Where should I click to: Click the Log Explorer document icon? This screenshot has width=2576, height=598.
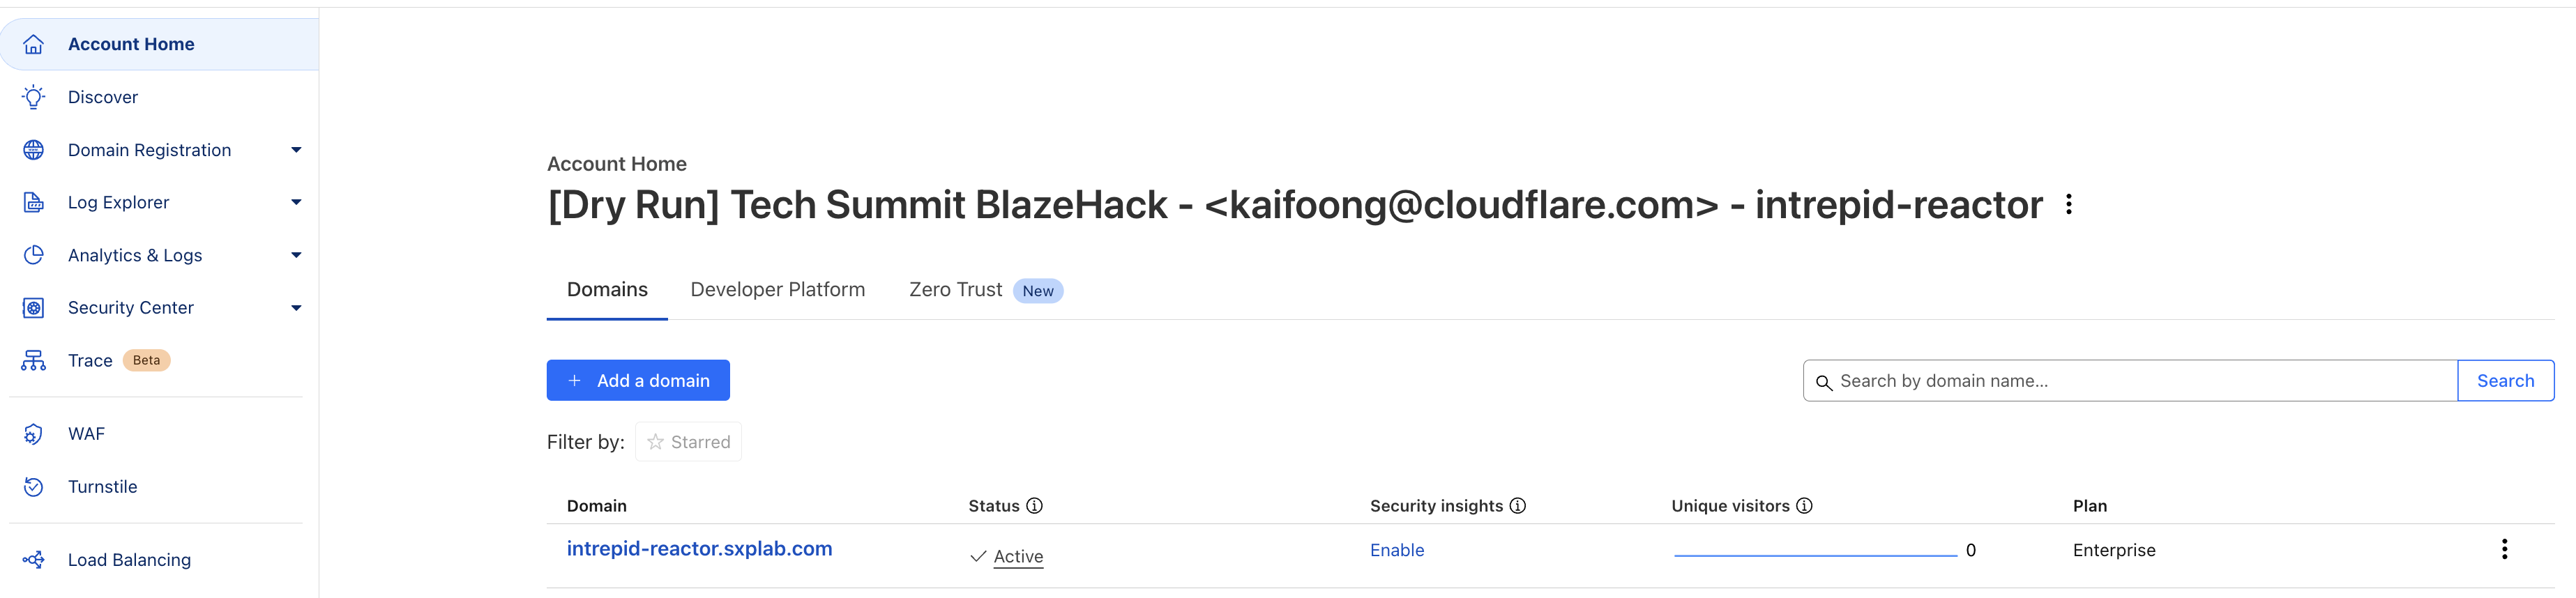[x=33, y=202]
